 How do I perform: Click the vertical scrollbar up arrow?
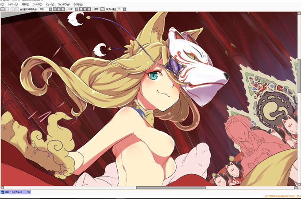(x=299, y=13)
